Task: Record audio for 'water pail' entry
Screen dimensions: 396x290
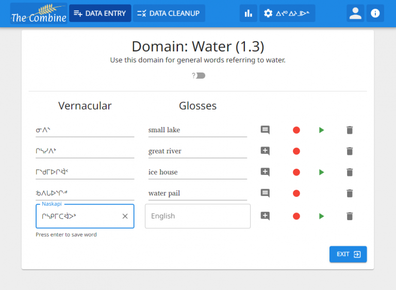Action: [x=296, y=193]
